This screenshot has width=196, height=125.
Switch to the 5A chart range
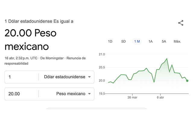pos(164,41)
